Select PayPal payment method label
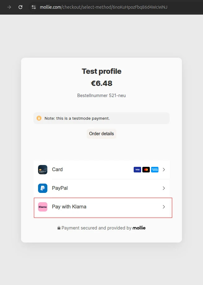 coord(60,188)
